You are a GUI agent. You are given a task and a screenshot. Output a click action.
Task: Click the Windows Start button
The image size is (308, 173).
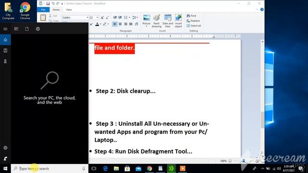coord(5,169)
